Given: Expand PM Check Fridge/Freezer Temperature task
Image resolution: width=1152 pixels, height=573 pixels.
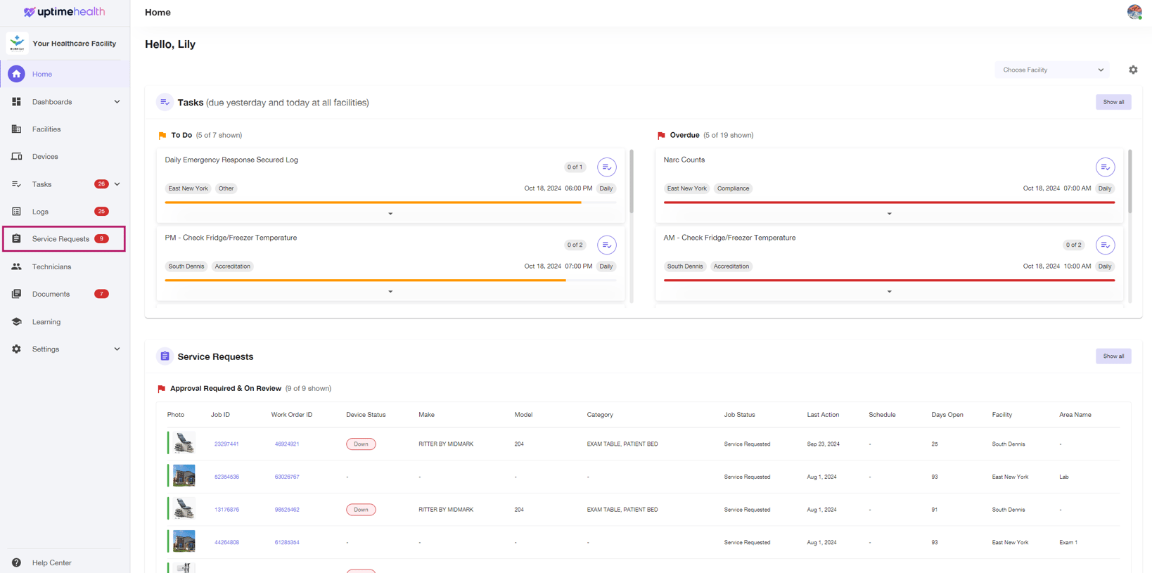Looking at the screenshot, I should [x=390, y=292].
